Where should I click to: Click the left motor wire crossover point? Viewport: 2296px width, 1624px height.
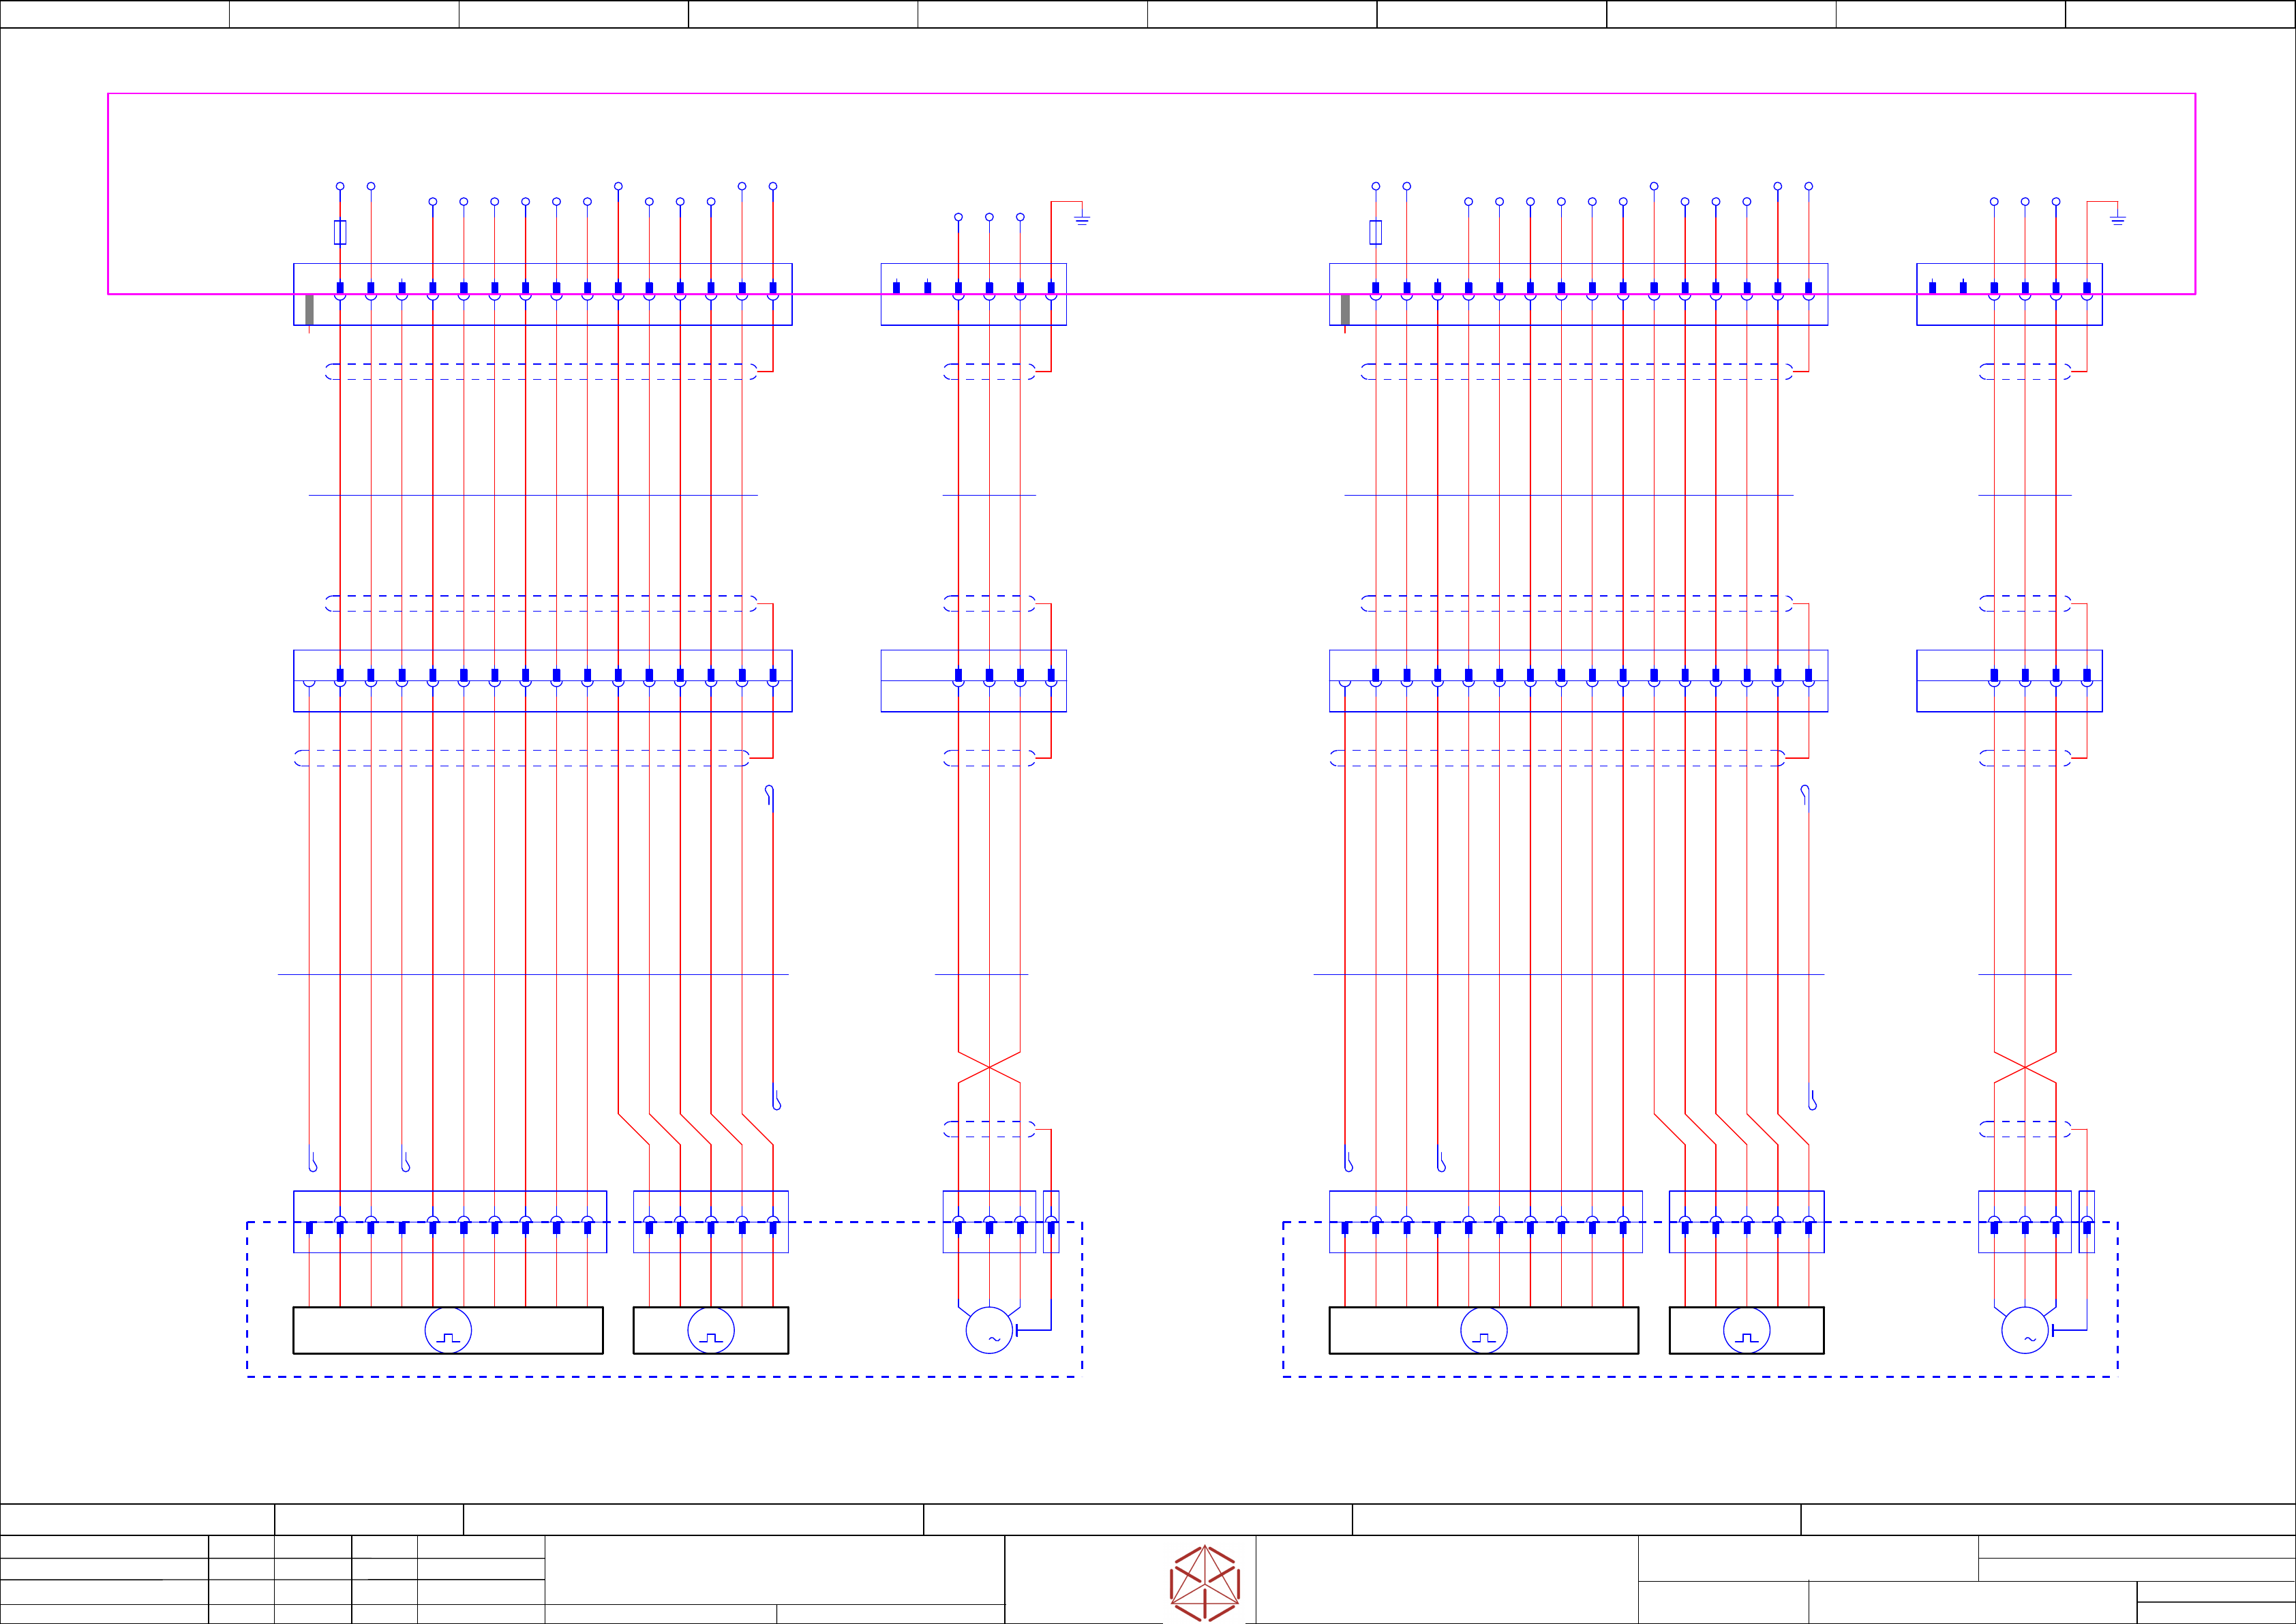(x=989, y=1067)
